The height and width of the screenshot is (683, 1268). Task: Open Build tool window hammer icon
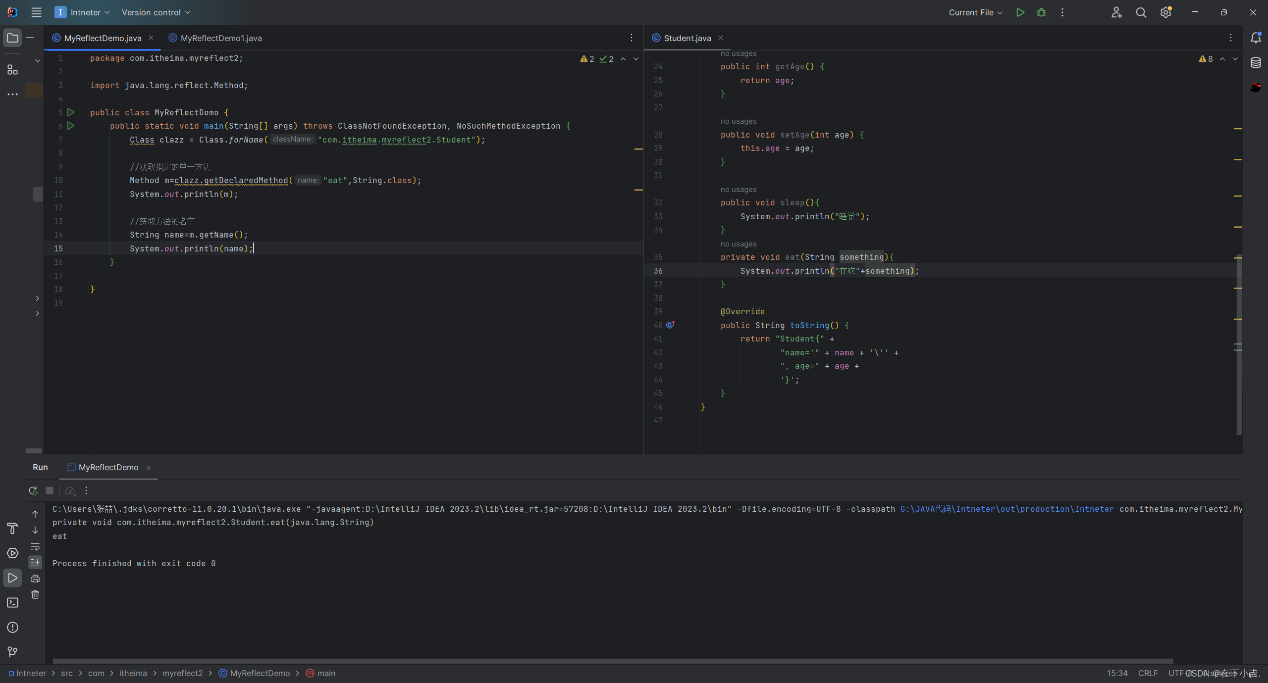[x=12, y=529]
